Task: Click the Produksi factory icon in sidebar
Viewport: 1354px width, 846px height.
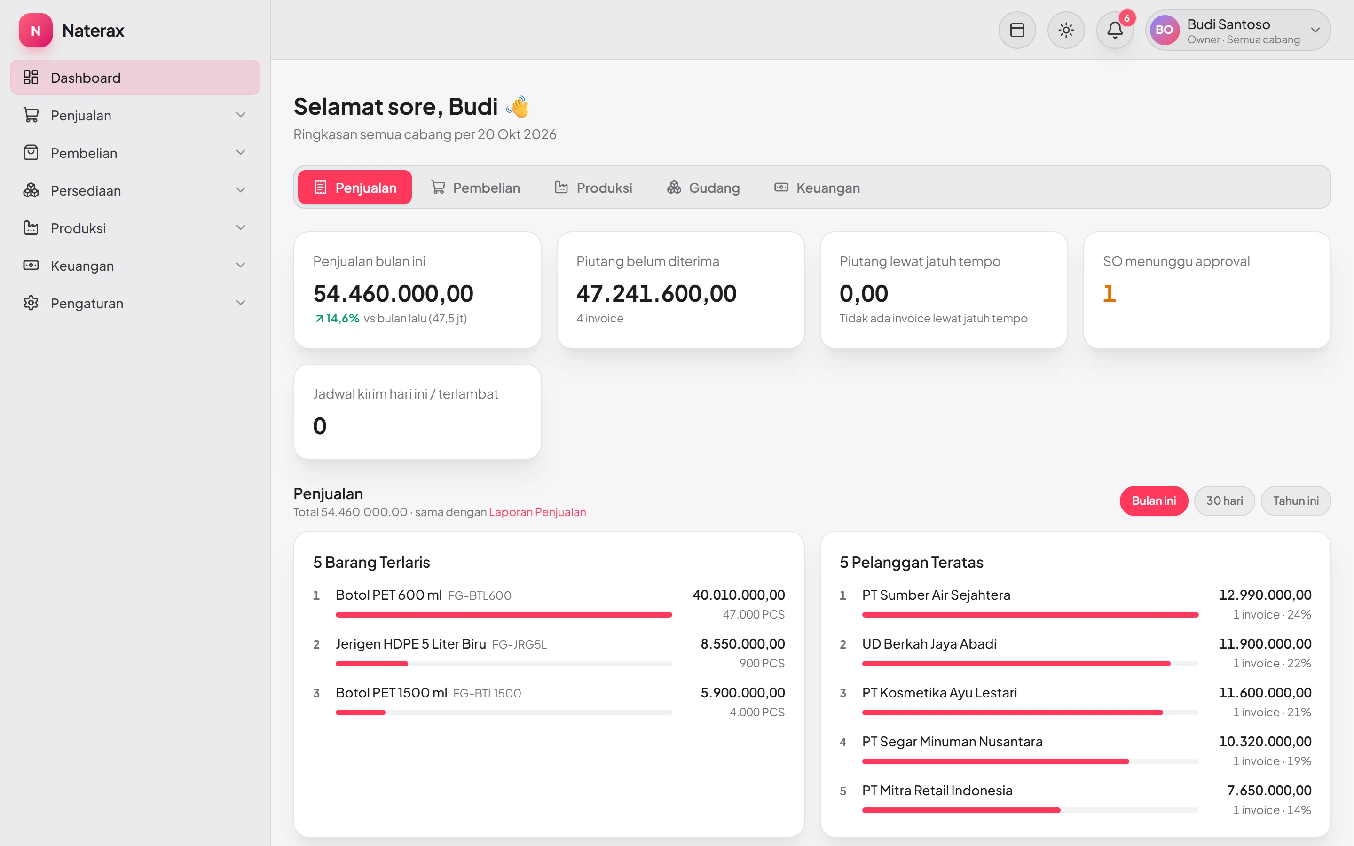Action: [31, 228]
